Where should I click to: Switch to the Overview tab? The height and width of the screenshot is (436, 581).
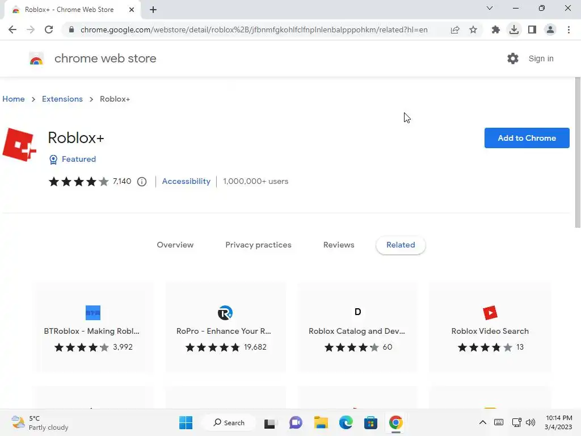(x=175, y=245)
